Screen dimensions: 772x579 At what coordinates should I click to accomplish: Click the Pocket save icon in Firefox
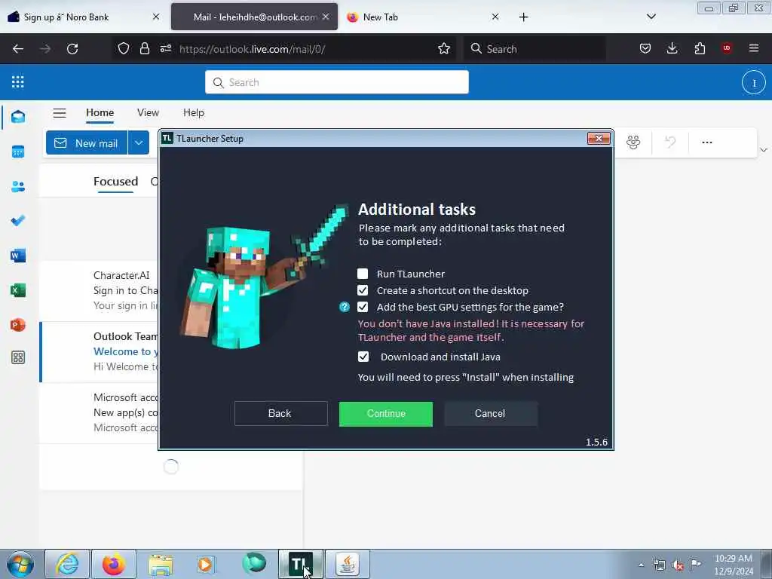tap(645, 48)
